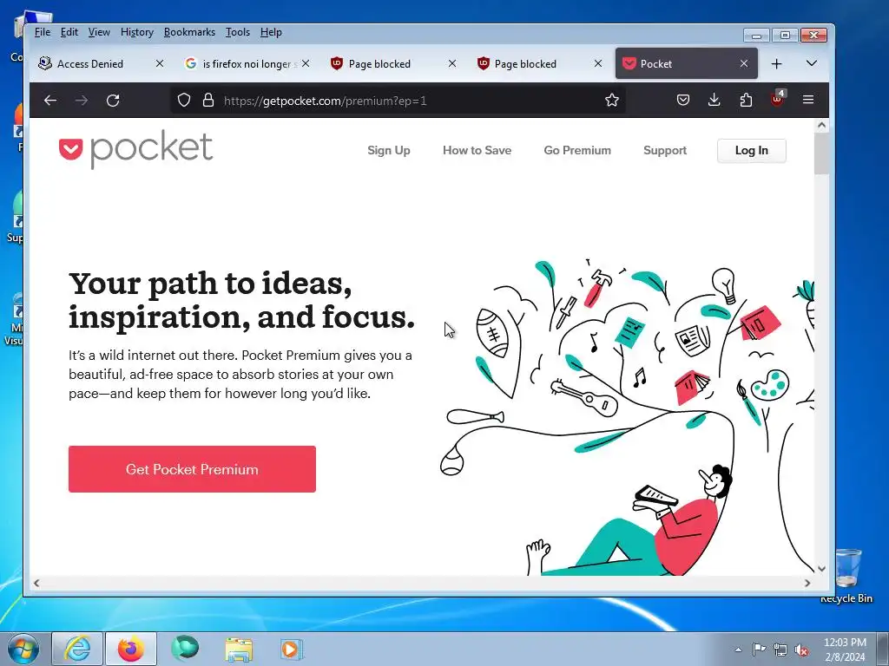The height and width of the screenshot is (666, 889).
Task: Open the Help menu
Action: click(x=271, y=32)
